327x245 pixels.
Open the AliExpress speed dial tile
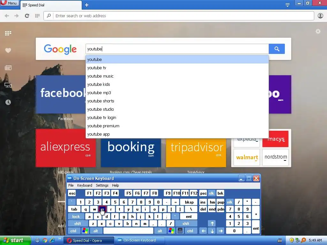(x=66, y=148)
